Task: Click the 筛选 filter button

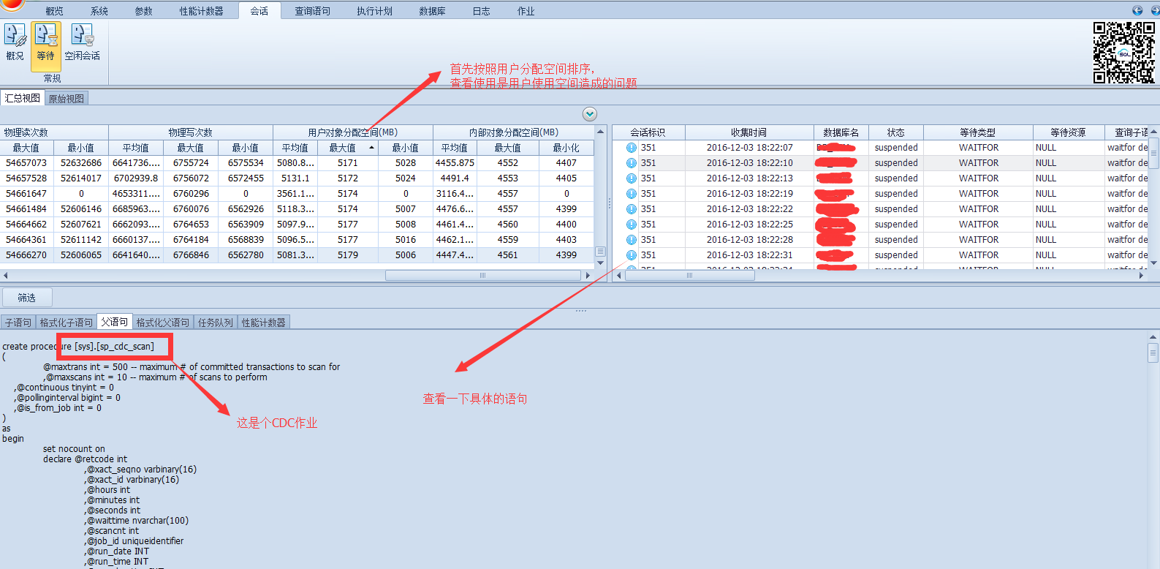Action: click(27, 298)
